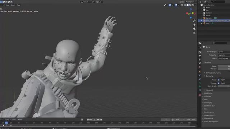
Task: Adjust the Render samples field
Action: tap(224, 66)
